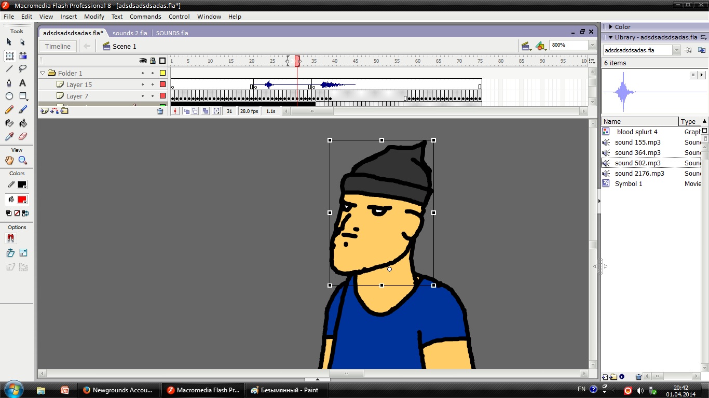Click the Delete Layer trash icon
Viewport: 709px width, 398px height.
(x=160, y=111)
